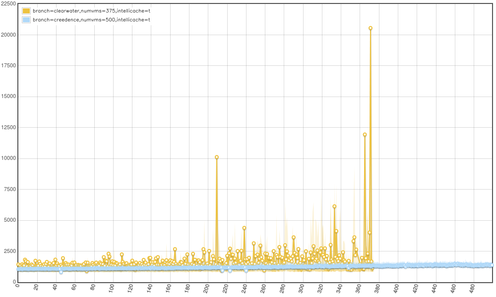
Task: Click the x-axis tick label 0
Action: 18,287
